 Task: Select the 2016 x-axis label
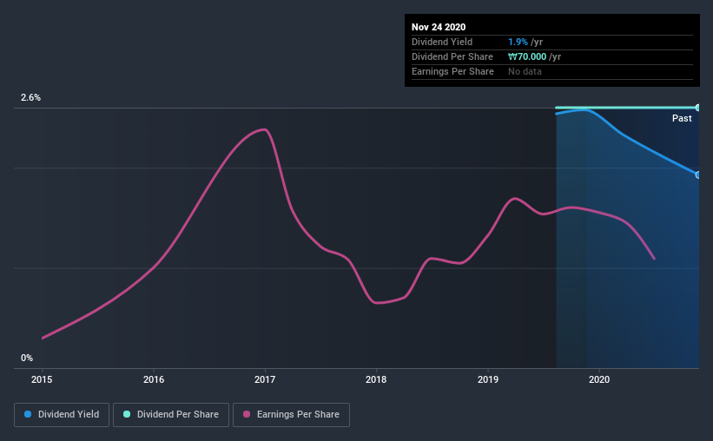click(x=154, y=379)
